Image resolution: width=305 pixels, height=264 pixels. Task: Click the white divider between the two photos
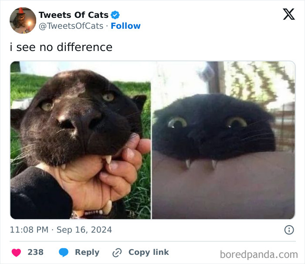click(x=151, y=140)
